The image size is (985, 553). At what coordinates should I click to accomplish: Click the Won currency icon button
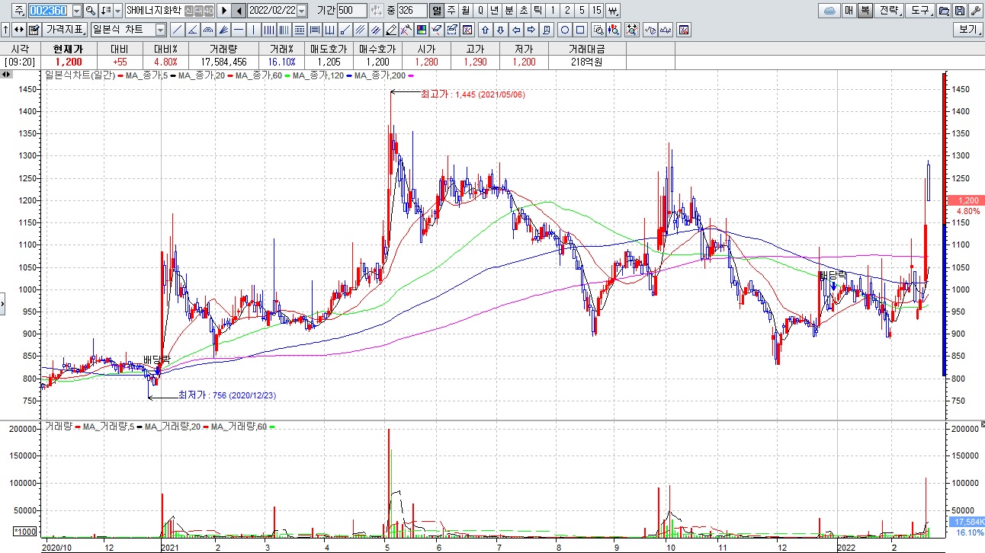pos(613,11)
